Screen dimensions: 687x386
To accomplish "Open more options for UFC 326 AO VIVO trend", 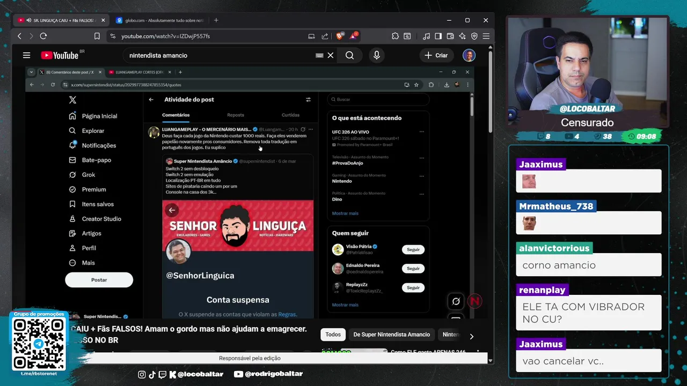I will (421, 132).
